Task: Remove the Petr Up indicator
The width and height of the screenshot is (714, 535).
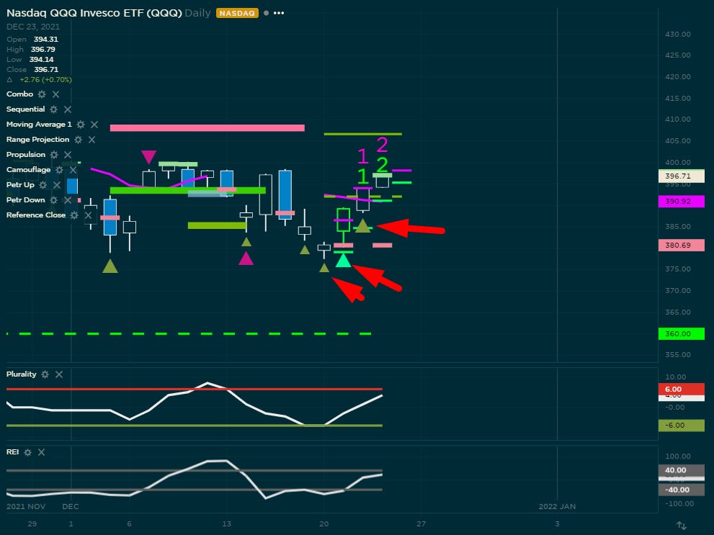Action: click(x=56, y=185)
